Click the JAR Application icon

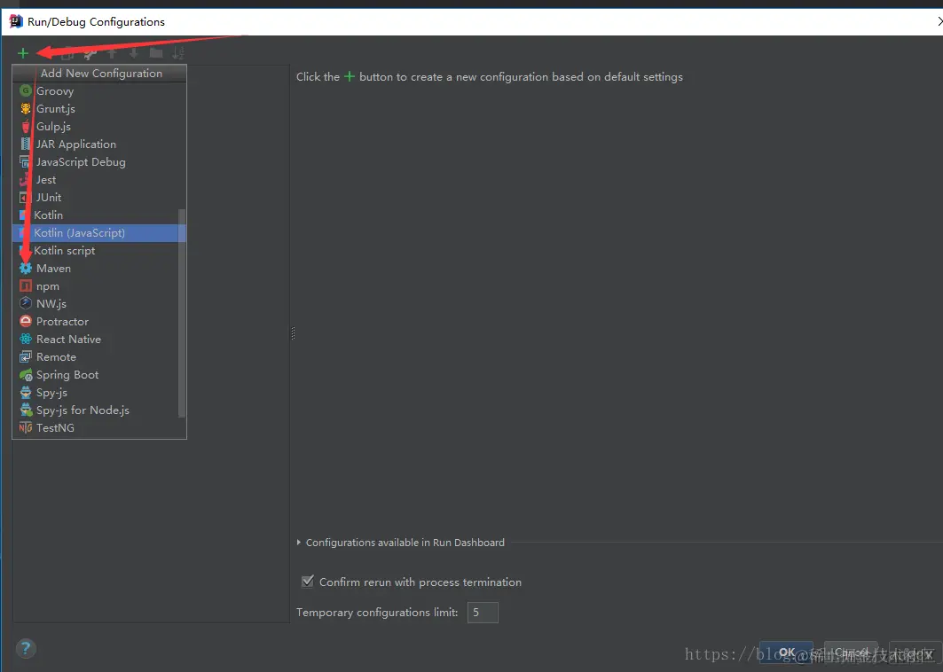pos(25,145)
